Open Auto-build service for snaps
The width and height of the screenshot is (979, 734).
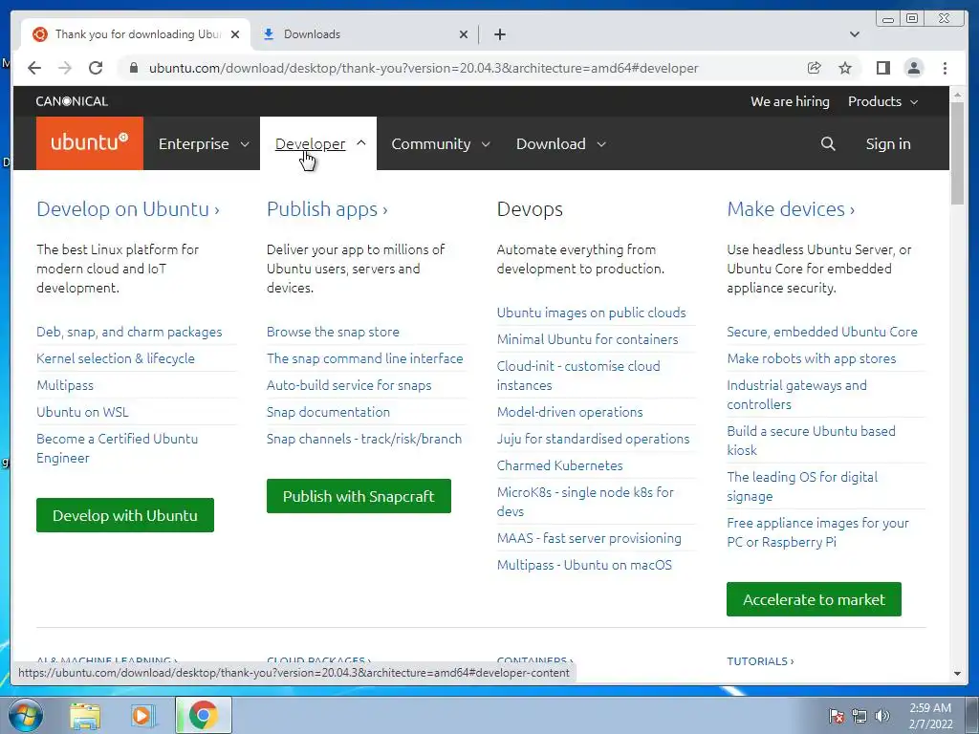point(349,385)
